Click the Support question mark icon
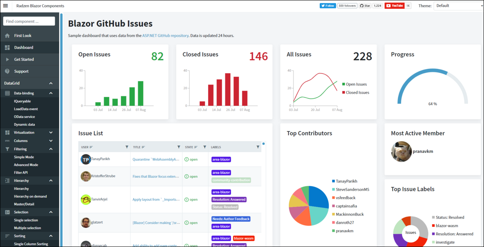 click(7, 71)
